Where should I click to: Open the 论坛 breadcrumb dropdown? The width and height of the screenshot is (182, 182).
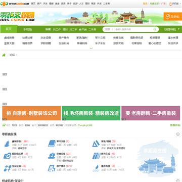pos(13,55)
